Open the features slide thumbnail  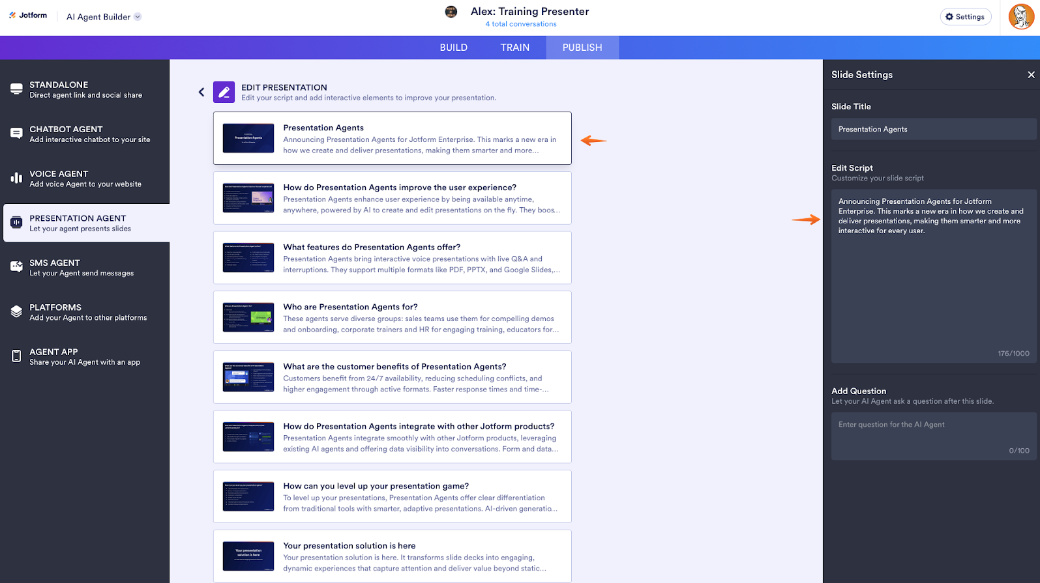coord(248,257)
